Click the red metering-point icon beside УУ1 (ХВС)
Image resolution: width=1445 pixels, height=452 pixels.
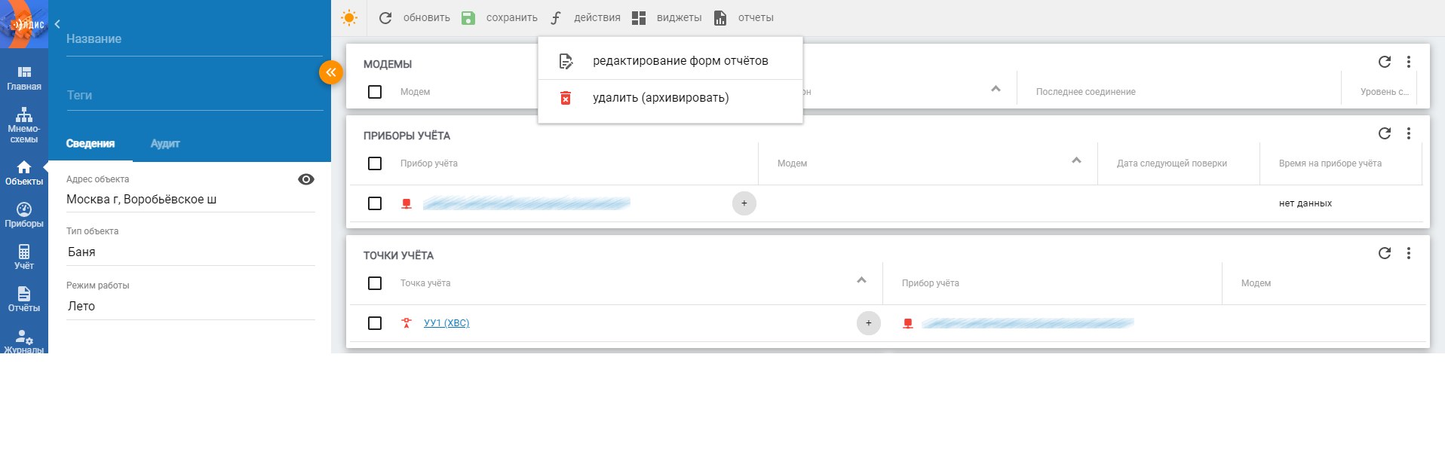pyautogui.click(x=407, y=323)
